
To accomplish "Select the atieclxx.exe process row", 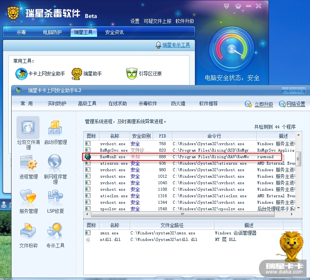I will (x=190, y=196).
